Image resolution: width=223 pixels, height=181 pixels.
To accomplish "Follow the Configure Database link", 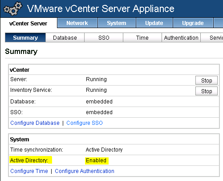I will 35,123.
